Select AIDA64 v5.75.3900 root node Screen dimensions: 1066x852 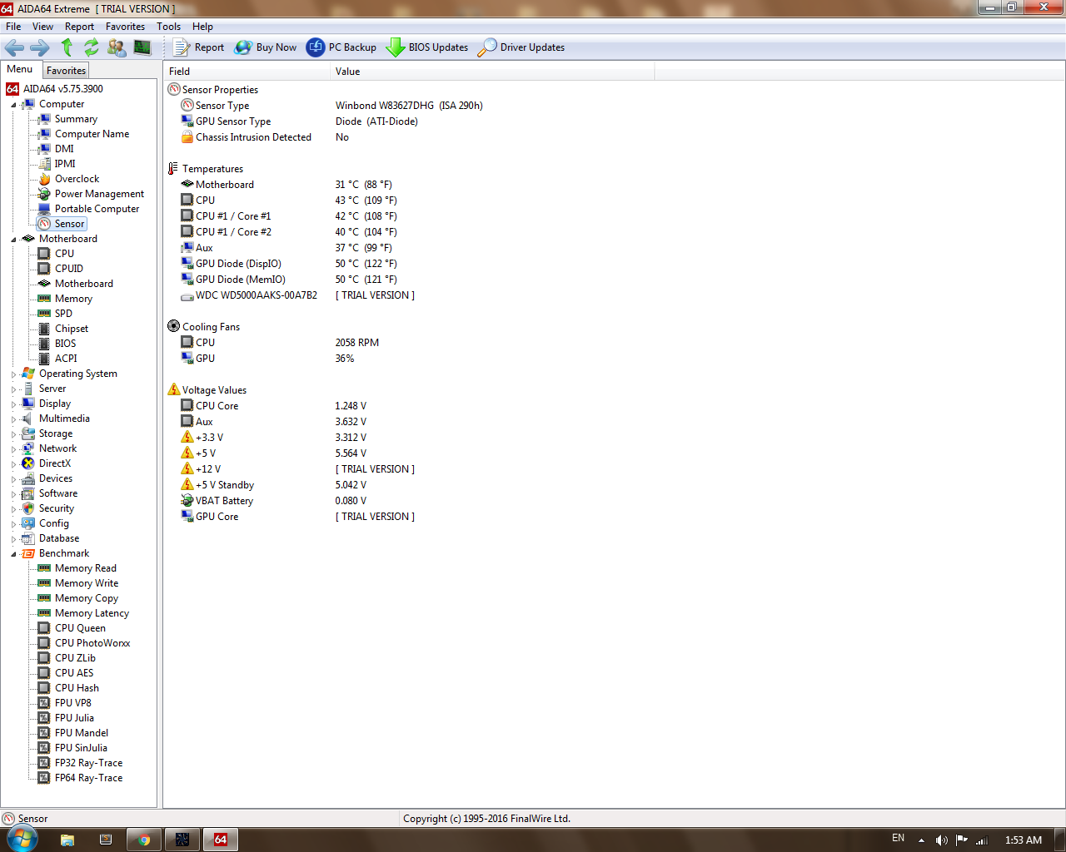(x=62, y=89)
